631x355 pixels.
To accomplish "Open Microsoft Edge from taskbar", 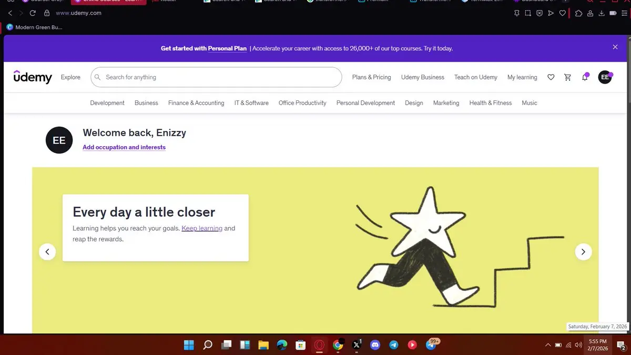I will pos(282,345).
